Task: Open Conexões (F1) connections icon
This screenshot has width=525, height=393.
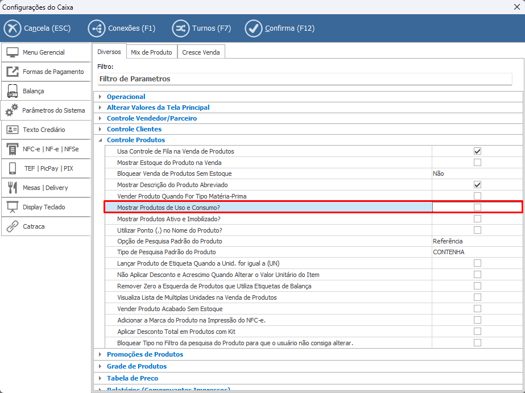Action: click(97, 28)
